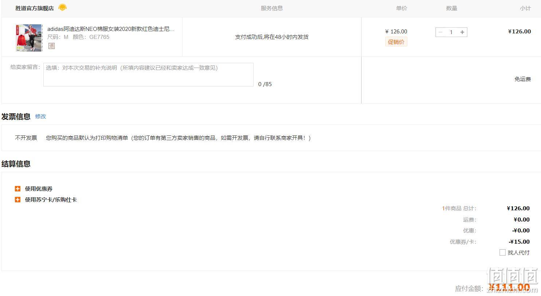Tick the 找人代付 checkbox
541x296 pixels.
tap(502, 252)
